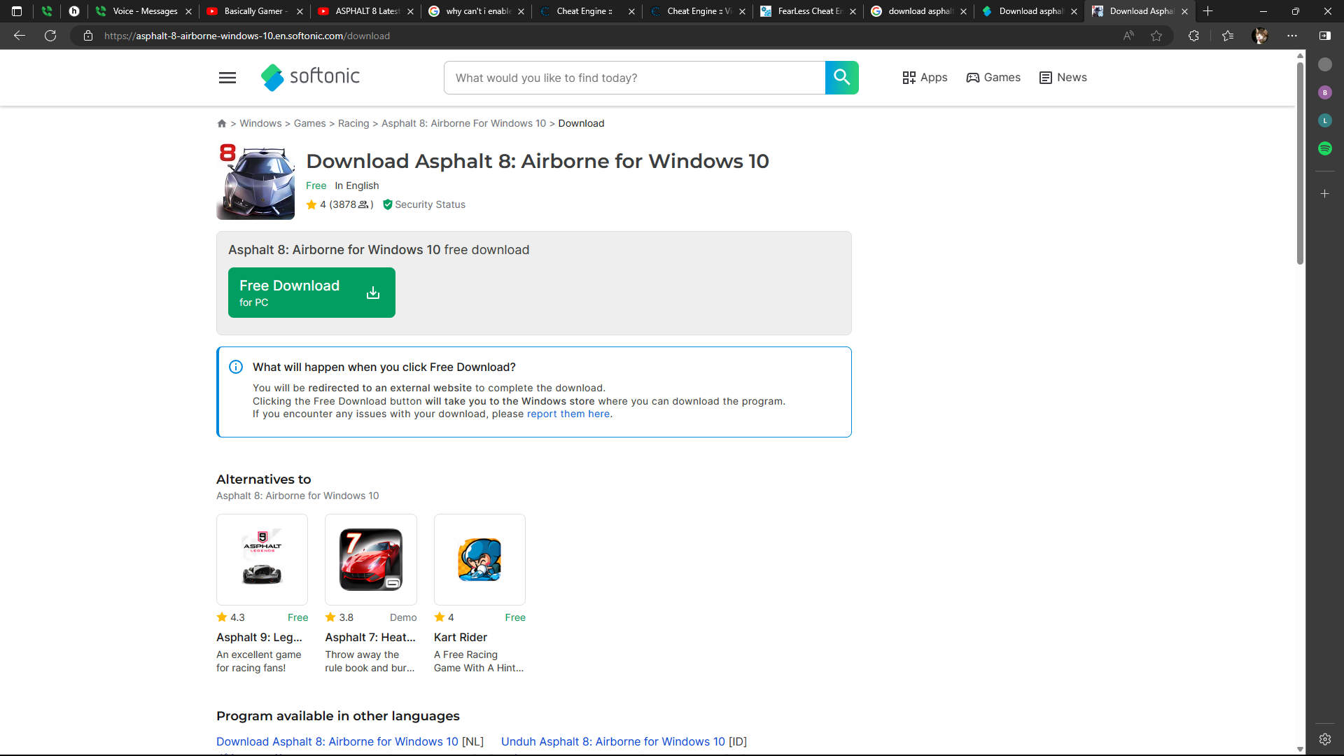Image resolution: width=1344 pixels, height=756 pixels.
Task: Open the Apps section
Action: 925,77
